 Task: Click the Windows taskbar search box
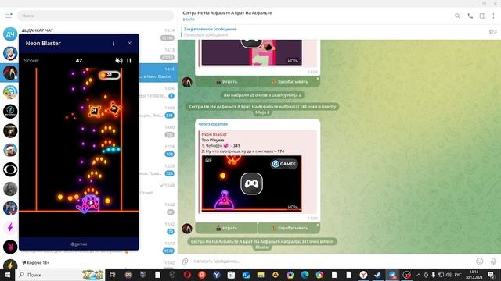click(x=60, y=275)
